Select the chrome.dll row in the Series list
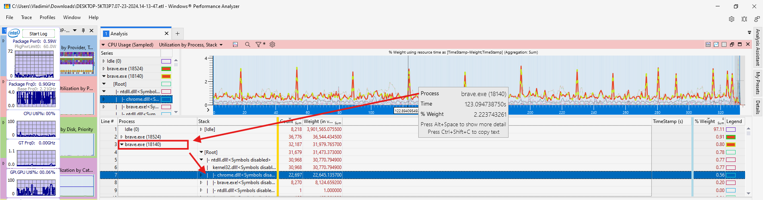 136,99
